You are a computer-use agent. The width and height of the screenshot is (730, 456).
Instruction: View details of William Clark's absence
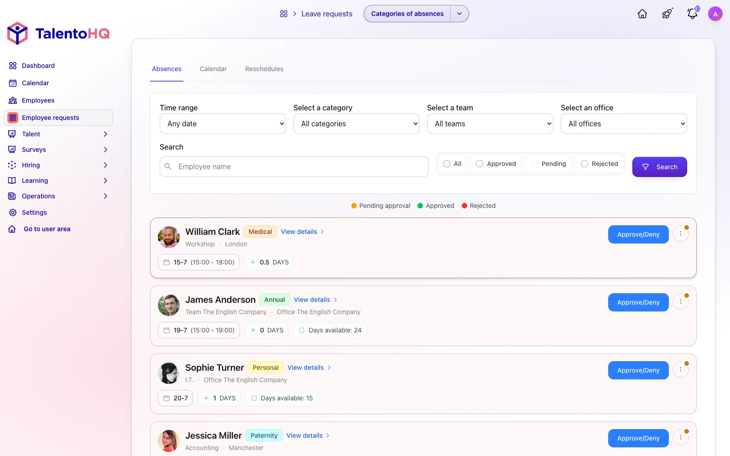[302, 232]
